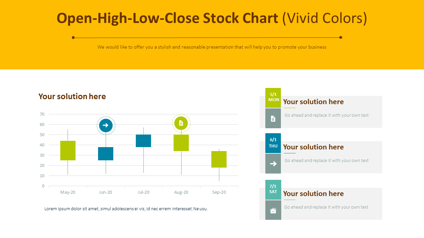Screen dimensions: 424x238
Task: Select the Aug-20 green candlestick bar
Action: [181, 143]
